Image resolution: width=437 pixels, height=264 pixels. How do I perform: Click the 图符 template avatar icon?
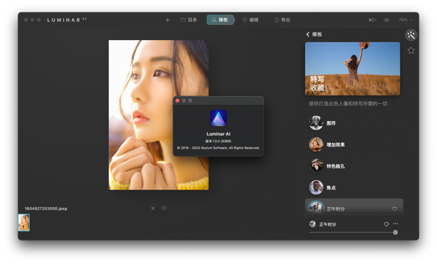click(316, 123)
